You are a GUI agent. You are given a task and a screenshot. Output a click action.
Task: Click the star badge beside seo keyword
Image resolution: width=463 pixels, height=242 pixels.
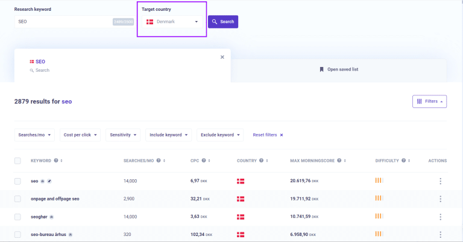pos(43,181)
